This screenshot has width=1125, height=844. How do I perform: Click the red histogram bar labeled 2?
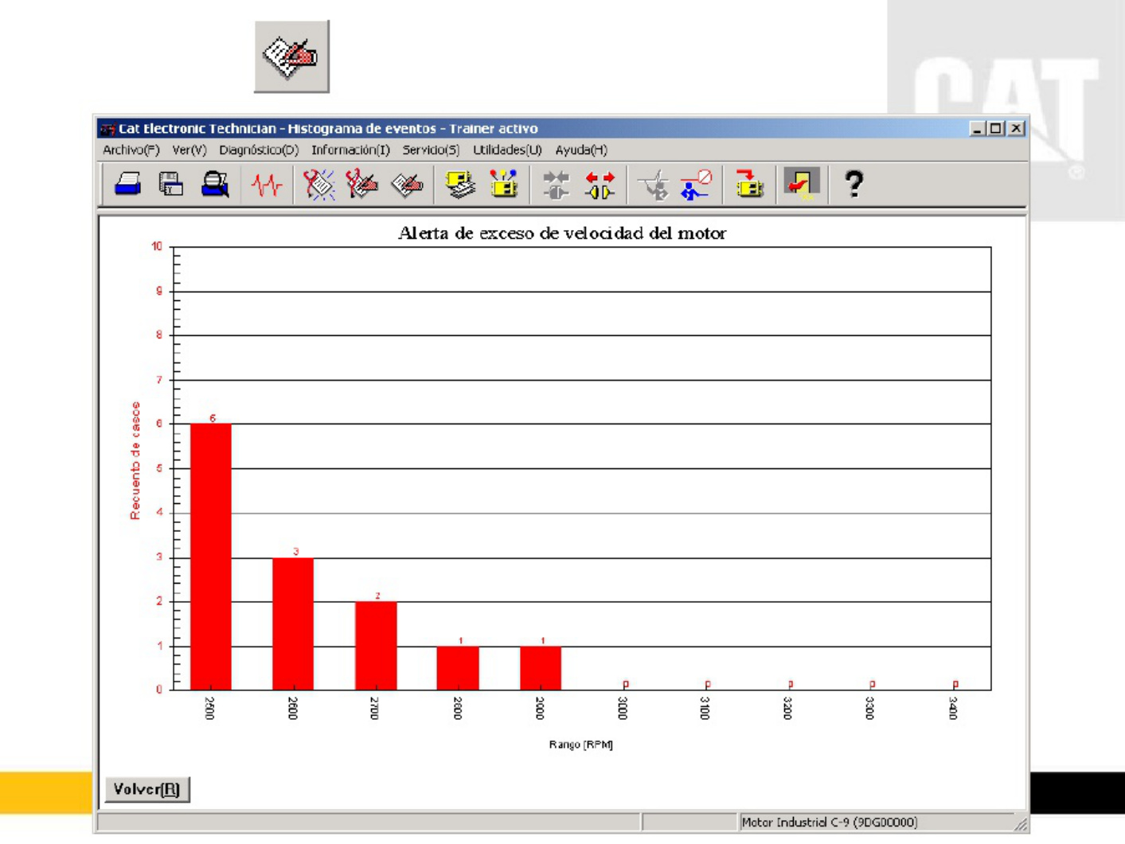(376, 646)
